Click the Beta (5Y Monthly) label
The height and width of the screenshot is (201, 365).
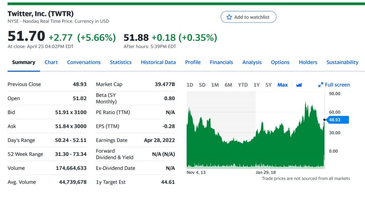(106, 98)
